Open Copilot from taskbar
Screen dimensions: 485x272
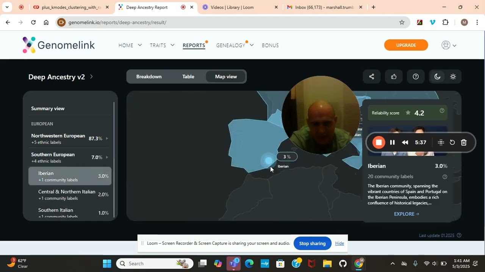217,263
